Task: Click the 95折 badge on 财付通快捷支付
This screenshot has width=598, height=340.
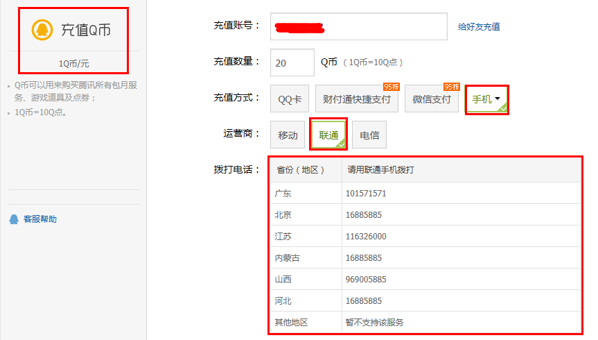Action: pyautogui.click(x=392, y=87)
